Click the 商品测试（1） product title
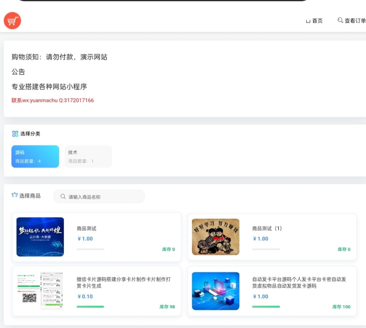The width and height of the screenshot is (366, 328). [x=267, y=229]
